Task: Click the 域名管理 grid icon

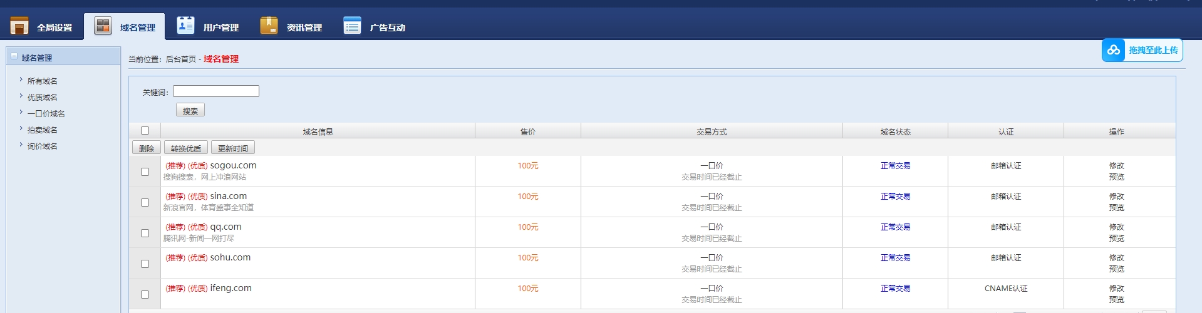Action: [103, 26]
